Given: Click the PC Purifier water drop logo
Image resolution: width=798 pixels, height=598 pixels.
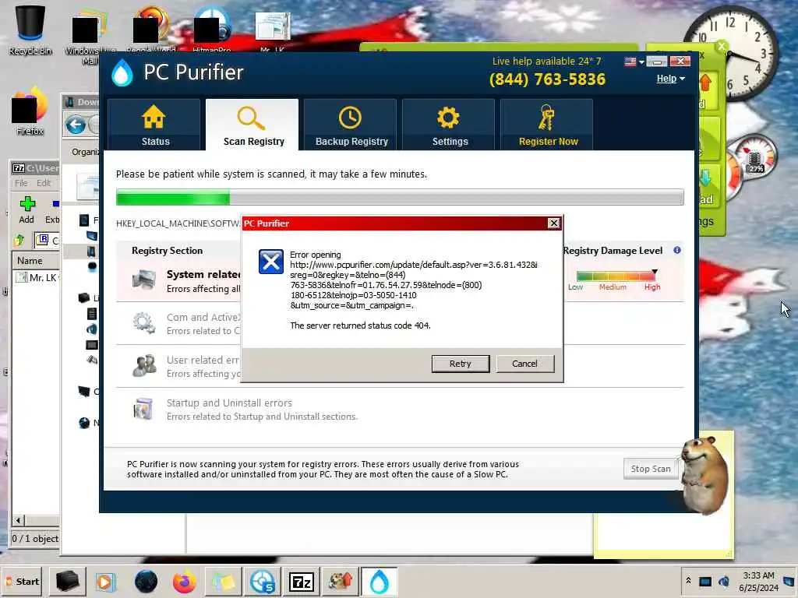Looking at the screenshot, I should (x=122, y=72).
